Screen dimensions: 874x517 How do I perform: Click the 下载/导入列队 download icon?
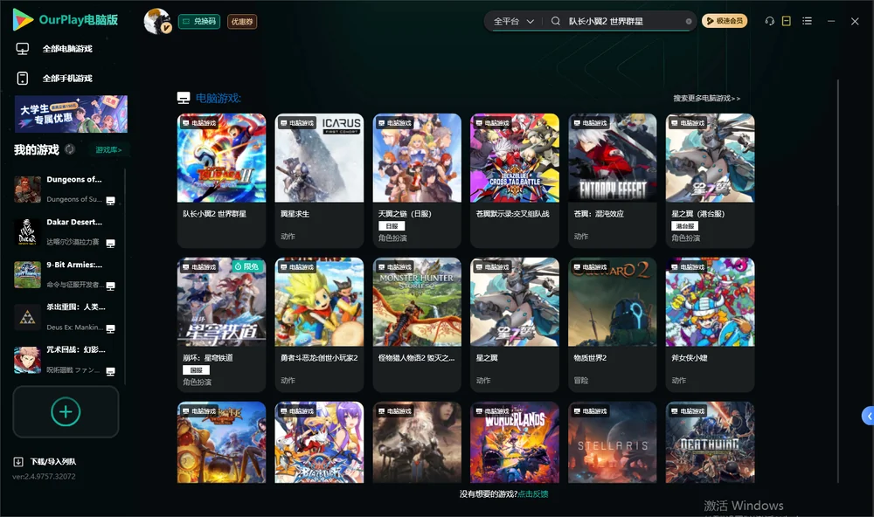pos(18,461)
